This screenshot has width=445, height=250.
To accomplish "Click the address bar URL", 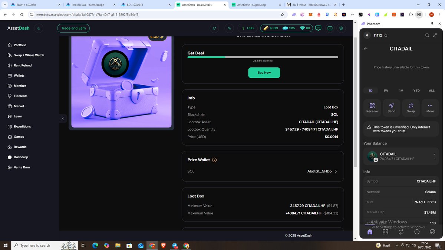I will coord(87,14).
